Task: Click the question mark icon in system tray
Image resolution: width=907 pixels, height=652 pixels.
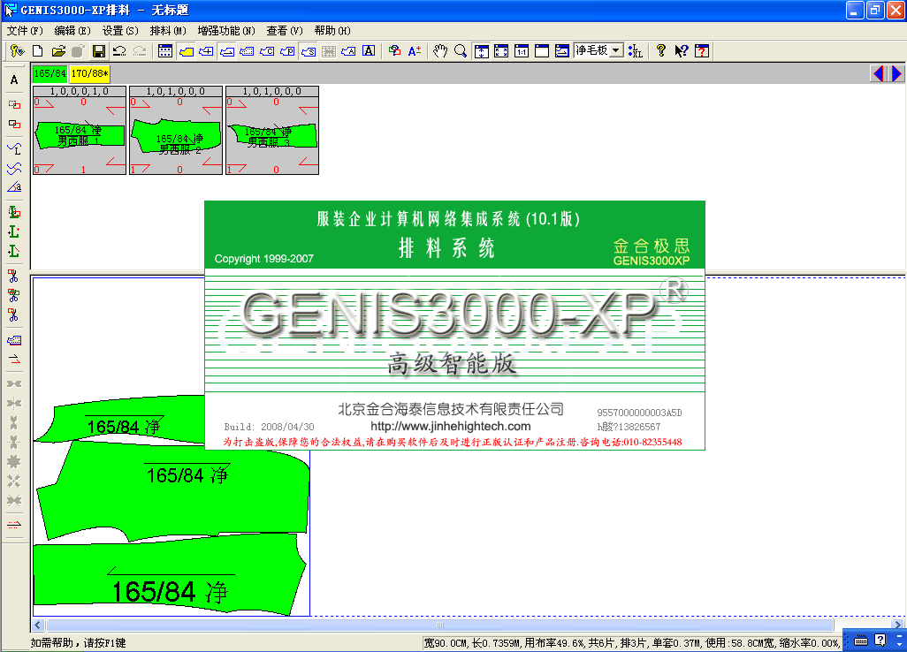Action: pyautogui.click(x=880, y=640)
